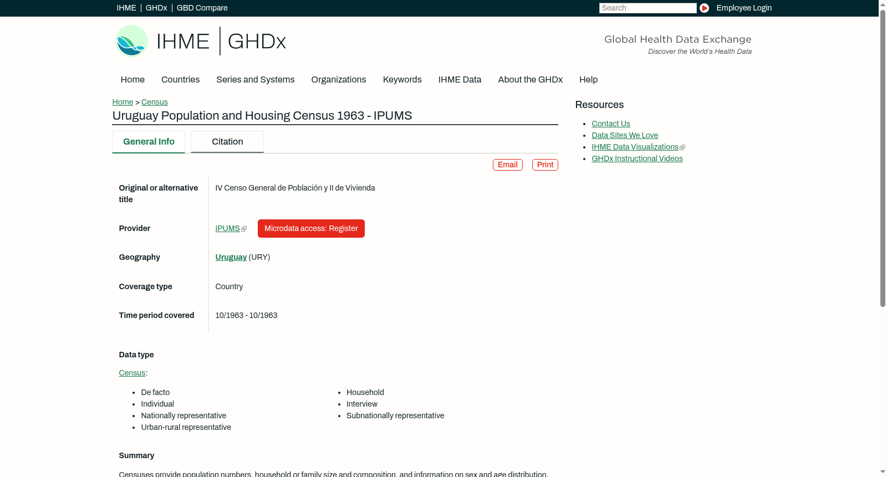Open the Countries menu
Image resolution: width=887 pixels, height=477 pixels.
(x=180, y=80)
